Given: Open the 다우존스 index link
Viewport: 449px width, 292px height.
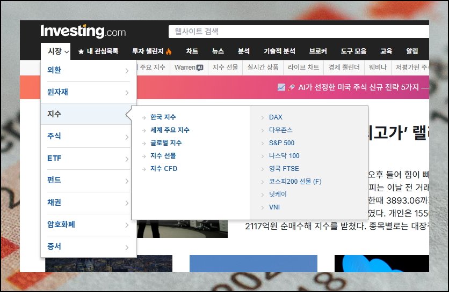Looking at the screenshot, I should point(280,130).
